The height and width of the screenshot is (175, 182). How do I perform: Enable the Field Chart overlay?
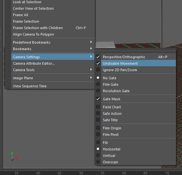pos(135,107)
